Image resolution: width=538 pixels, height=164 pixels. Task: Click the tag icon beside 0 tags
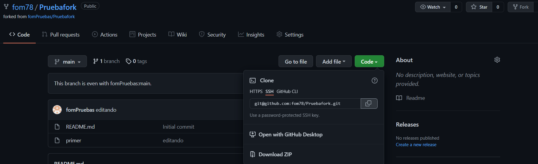point(129,61)
